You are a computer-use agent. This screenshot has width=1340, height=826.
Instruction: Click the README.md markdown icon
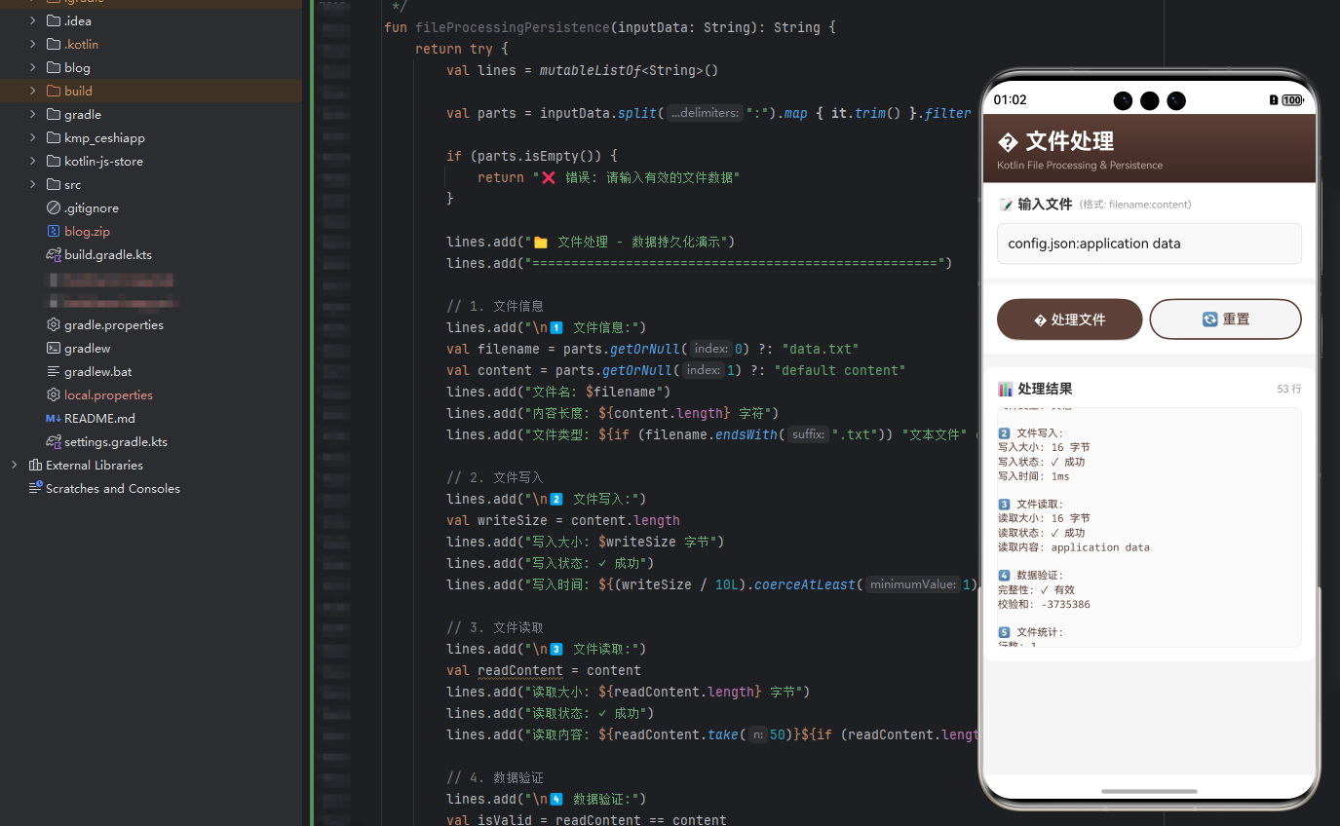[54, 418]
